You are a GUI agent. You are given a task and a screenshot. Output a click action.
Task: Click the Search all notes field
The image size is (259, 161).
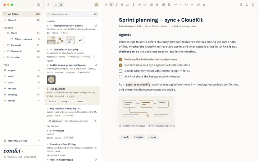72,14
